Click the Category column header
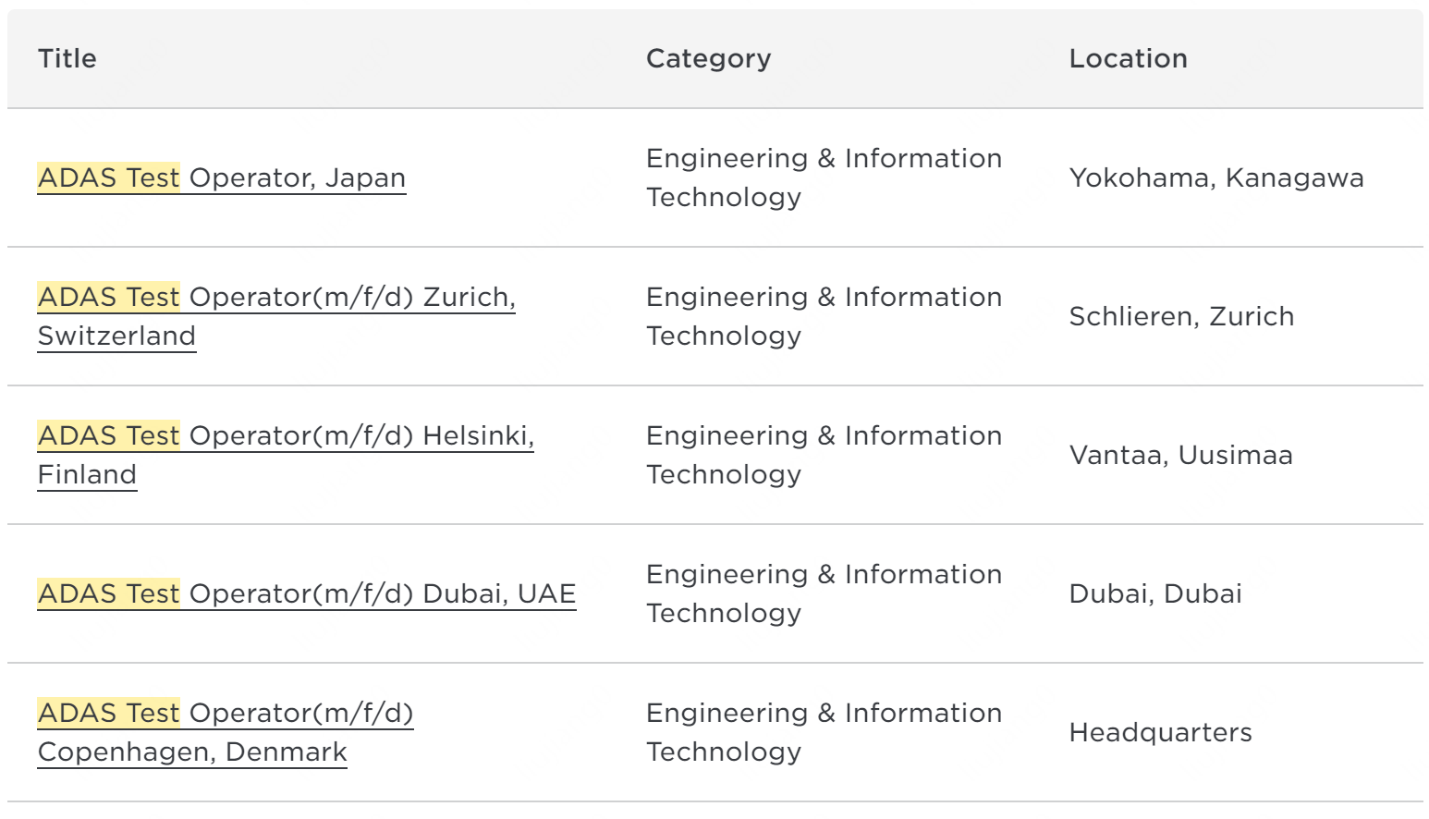The height and width of the screenshot is (819, 1429). [x=709, y=58]
